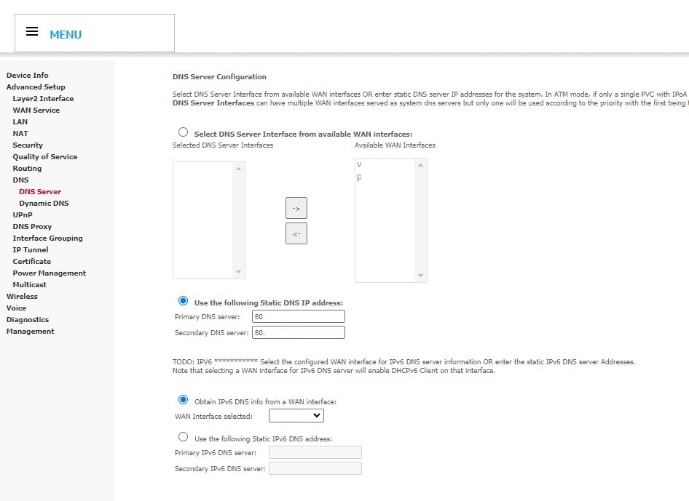The image size is (689, 501).
Task: Open the DNS Proxy page
Action: 31,226
